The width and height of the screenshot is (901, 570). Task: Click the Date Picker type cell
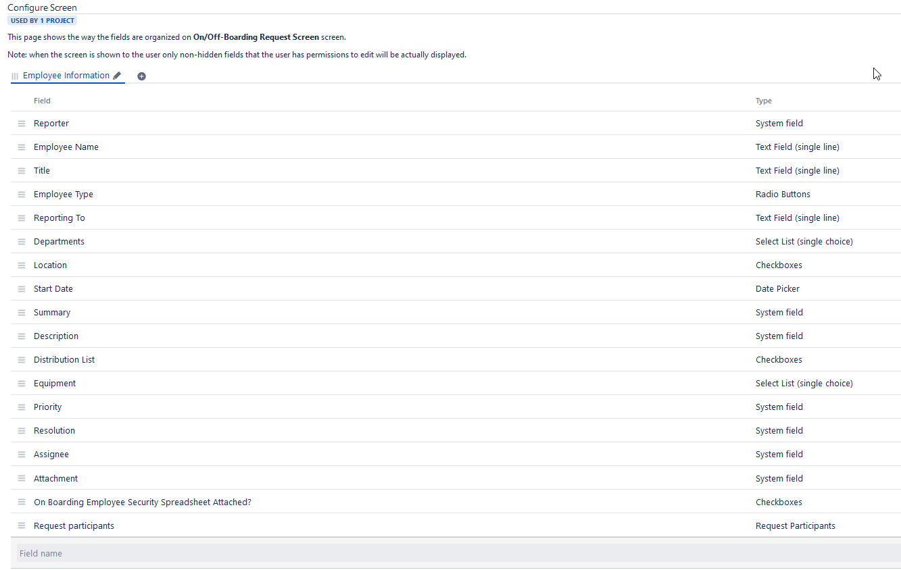[777, 289]
